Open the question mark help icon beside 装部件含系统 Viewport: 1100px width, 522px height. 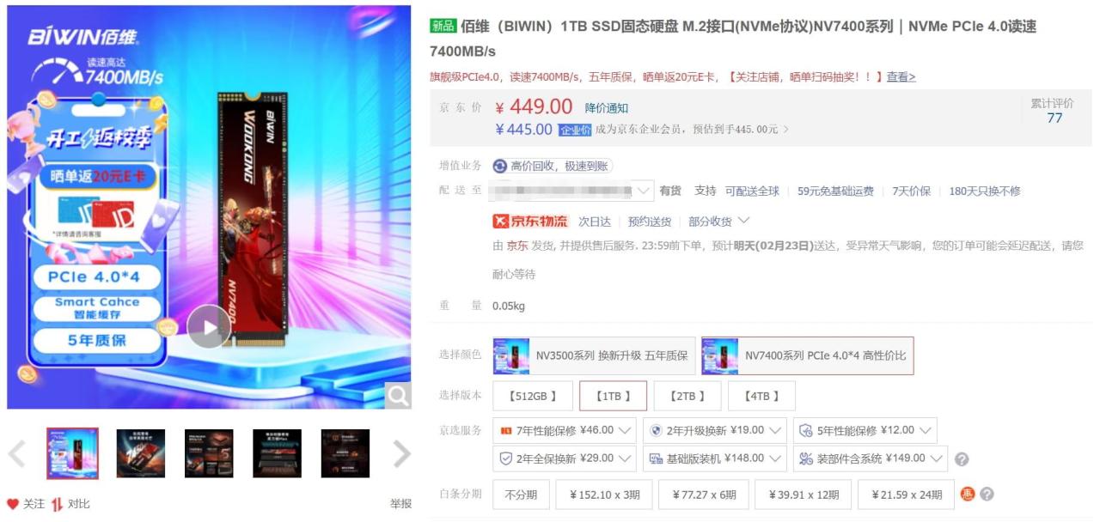coord(962,459)
